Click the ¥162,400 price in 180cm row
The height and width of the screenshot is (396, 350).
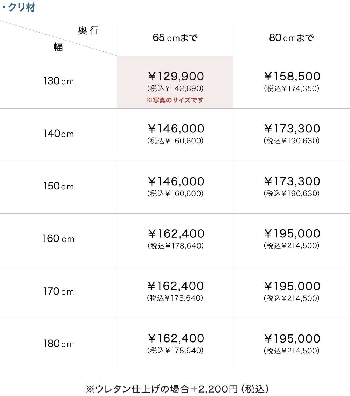[x=175, y=339]
